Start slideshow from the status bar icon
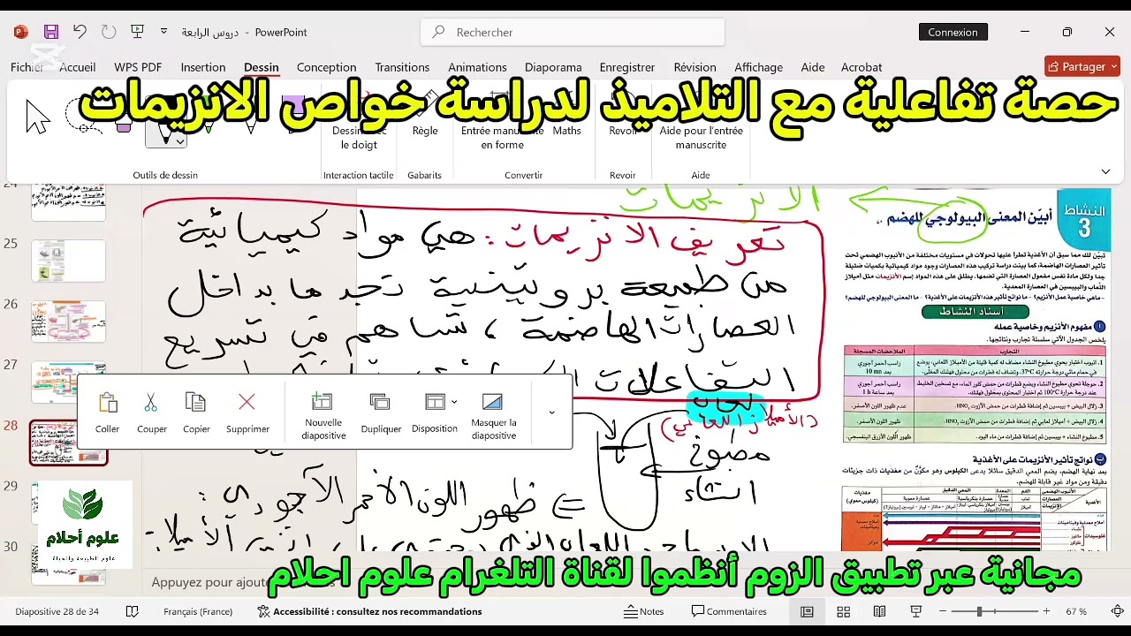The width and height of the screenshot is (1131, 636). (x=916, y=611)
